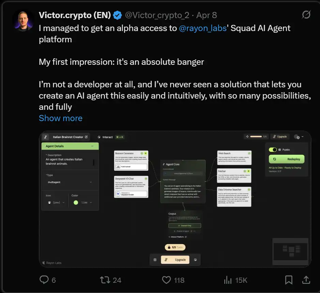Open the @rayon_labs mention link
320x293 pixels.
pyautogui.click(x=203, y=28)
